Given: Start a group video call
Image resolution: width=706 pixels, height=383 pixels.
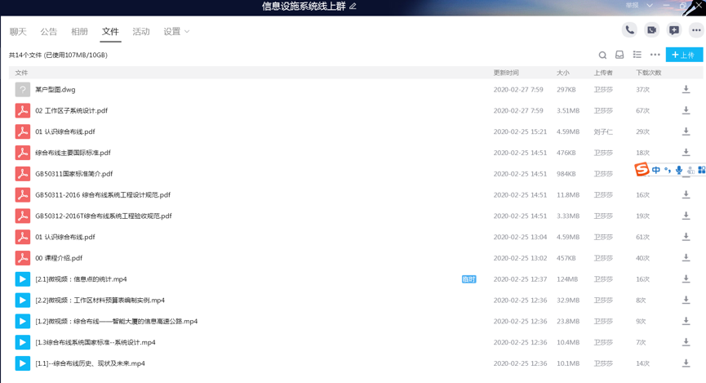Looking at the screenshot, I should pyautogui.click(x=651, y=30).
